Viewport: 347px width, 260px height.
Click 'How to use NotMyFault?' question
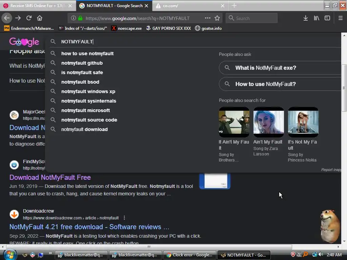pos(280,84)
